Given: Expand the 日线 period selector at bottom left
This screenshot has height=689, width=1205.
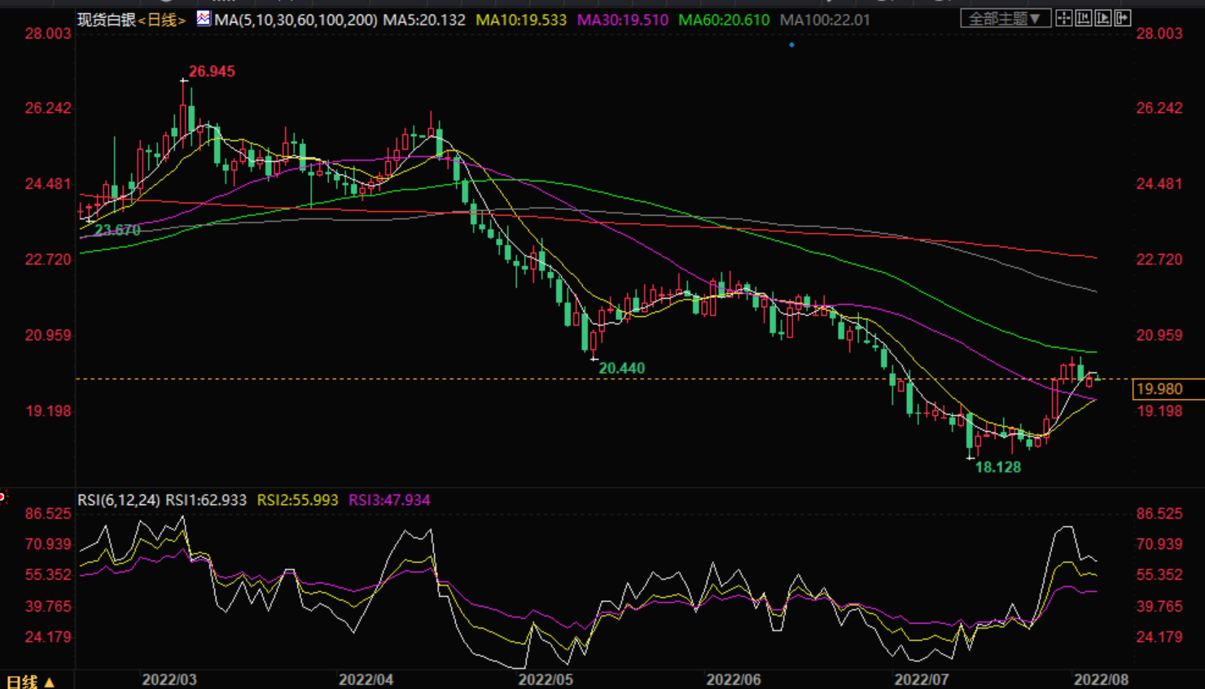Looking at the screenshot, I should (x=29, y=682).
